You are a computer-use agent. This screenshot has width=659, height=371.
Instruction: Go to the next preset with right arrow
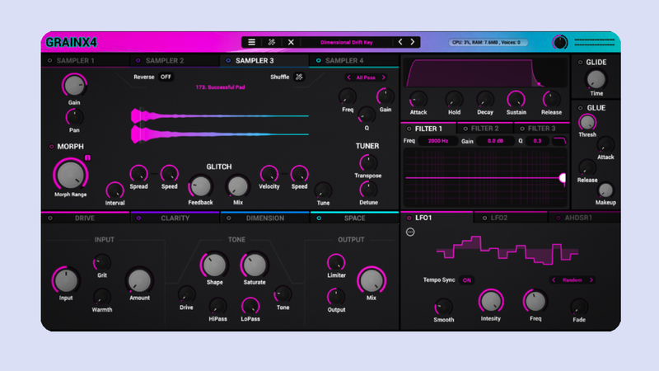click(413, 42)
